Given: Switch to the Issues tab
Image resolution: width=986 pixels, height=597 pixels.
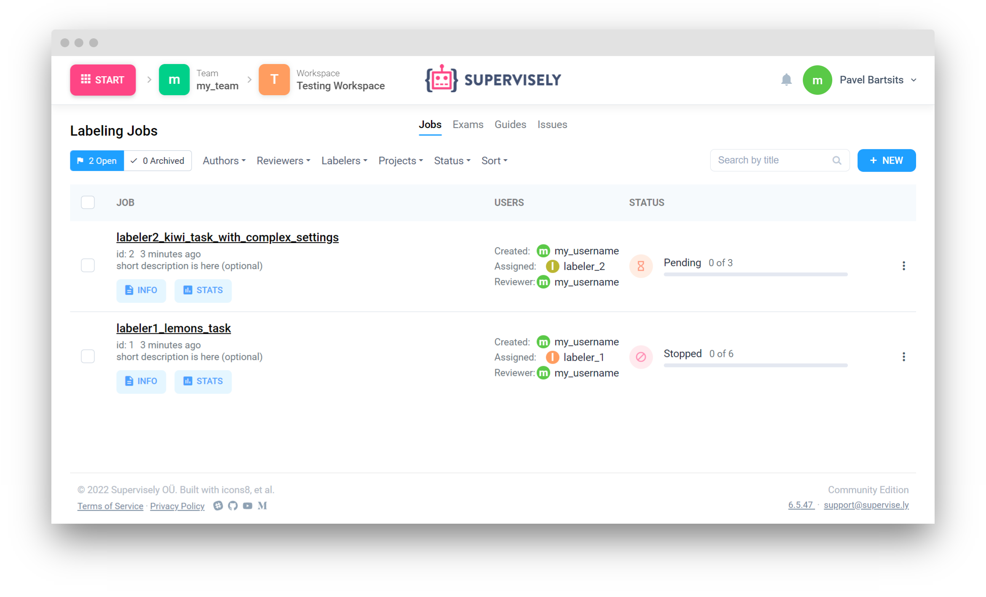Looking at the screenshot, I should (552, 125).
